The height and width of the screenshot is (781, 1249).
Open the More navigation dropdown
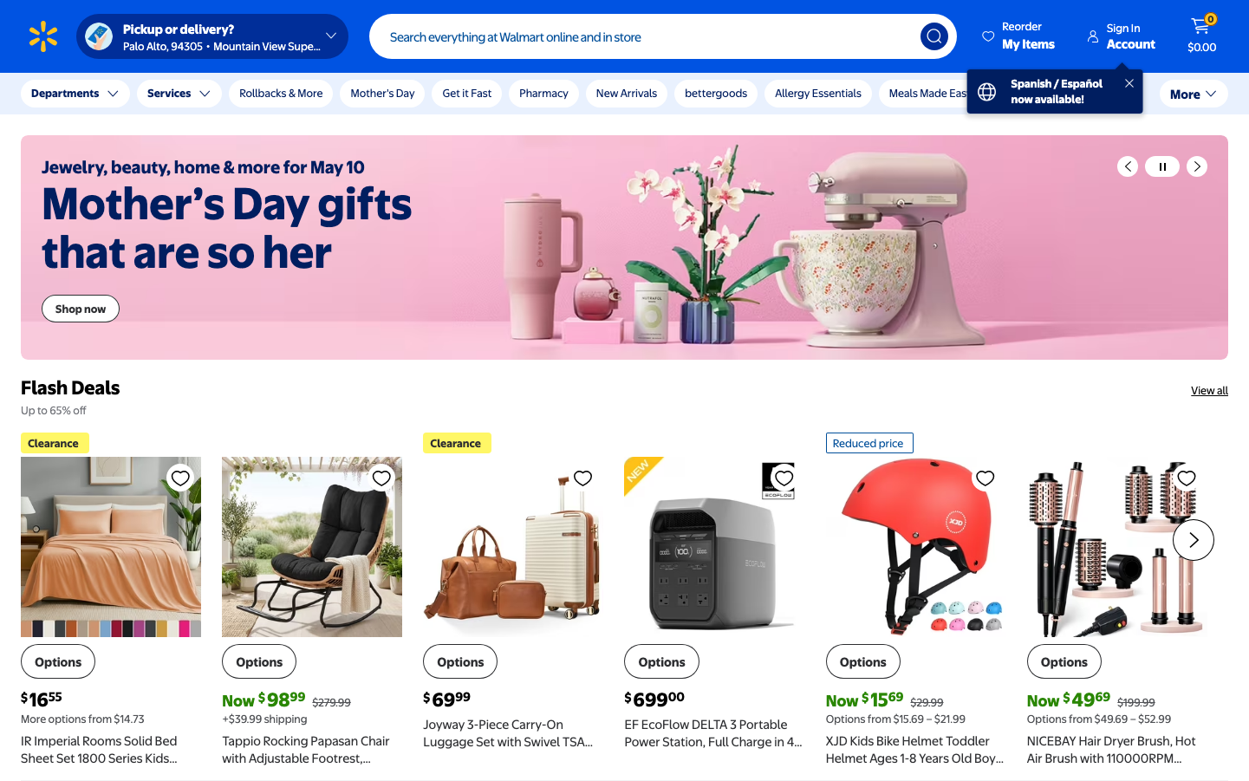(1194, 94)
